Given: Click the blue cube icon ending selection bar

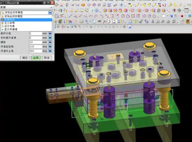Looking at the screenshot, I should pos(129,27).
